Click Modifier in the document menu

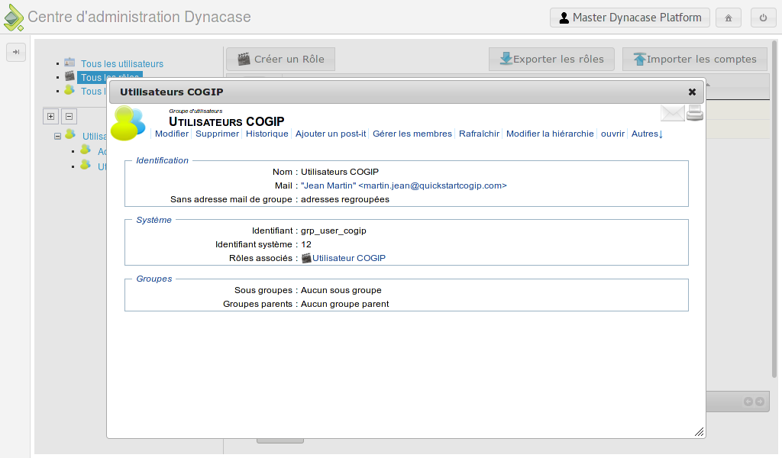[x=172, y=134]
